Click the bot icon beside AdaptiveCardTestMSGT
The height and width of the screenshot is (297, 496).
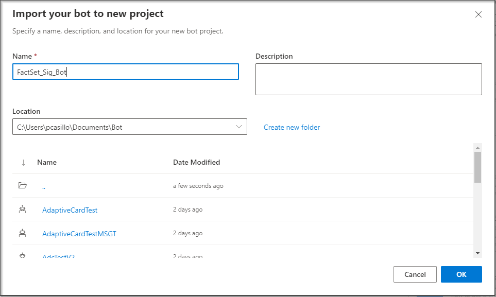click(x=23, y=233)
